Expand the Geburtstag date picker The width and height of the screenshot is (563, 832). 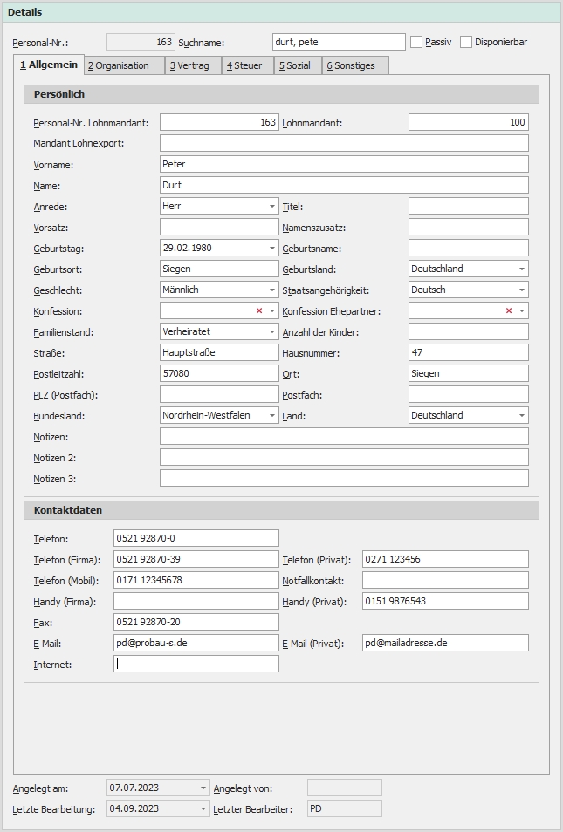pos(271,248)
